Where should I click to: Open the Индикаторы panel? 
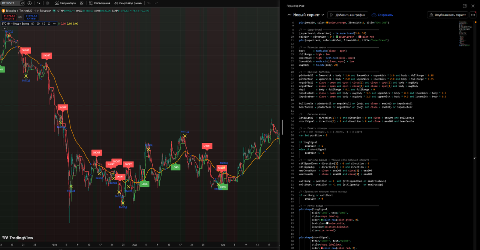[66, 3]
